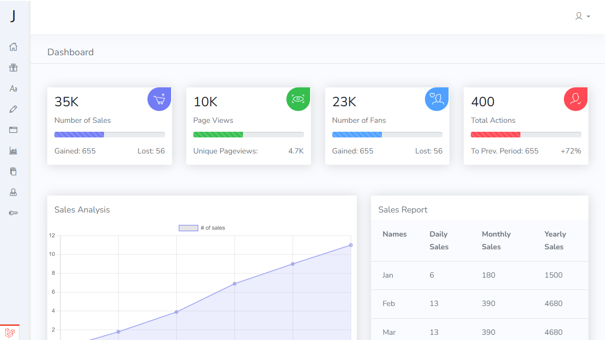Select the pencil edit icon in sidebar

click(13, 109)
